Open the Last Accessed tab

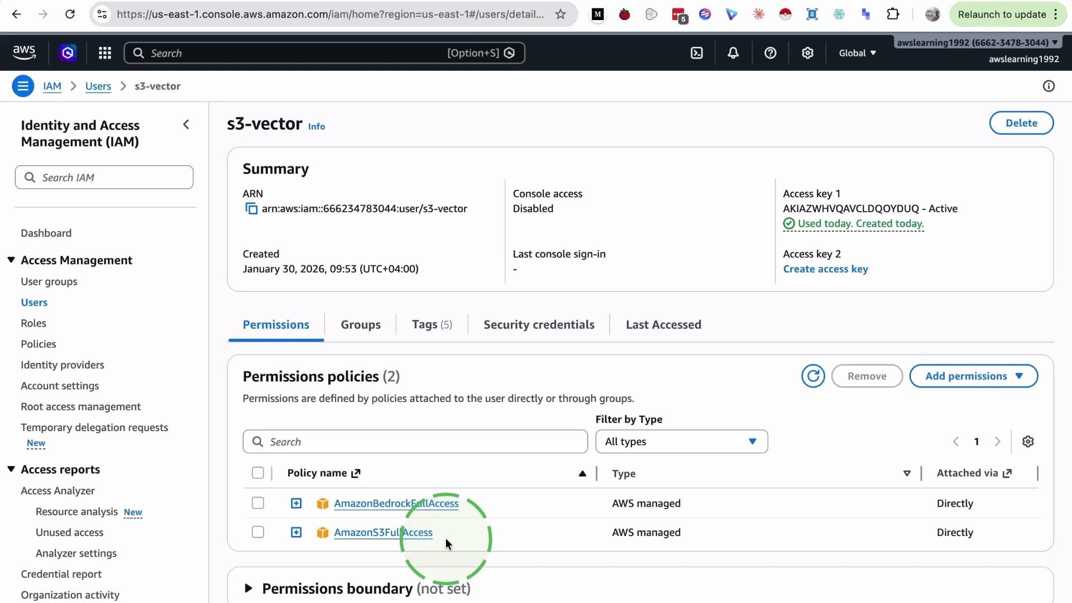coord(663,325)
